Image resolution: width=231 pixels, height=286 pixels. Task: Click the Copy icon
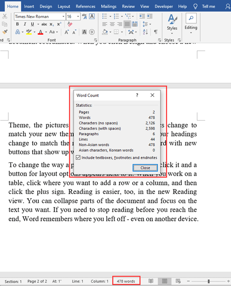5,24
